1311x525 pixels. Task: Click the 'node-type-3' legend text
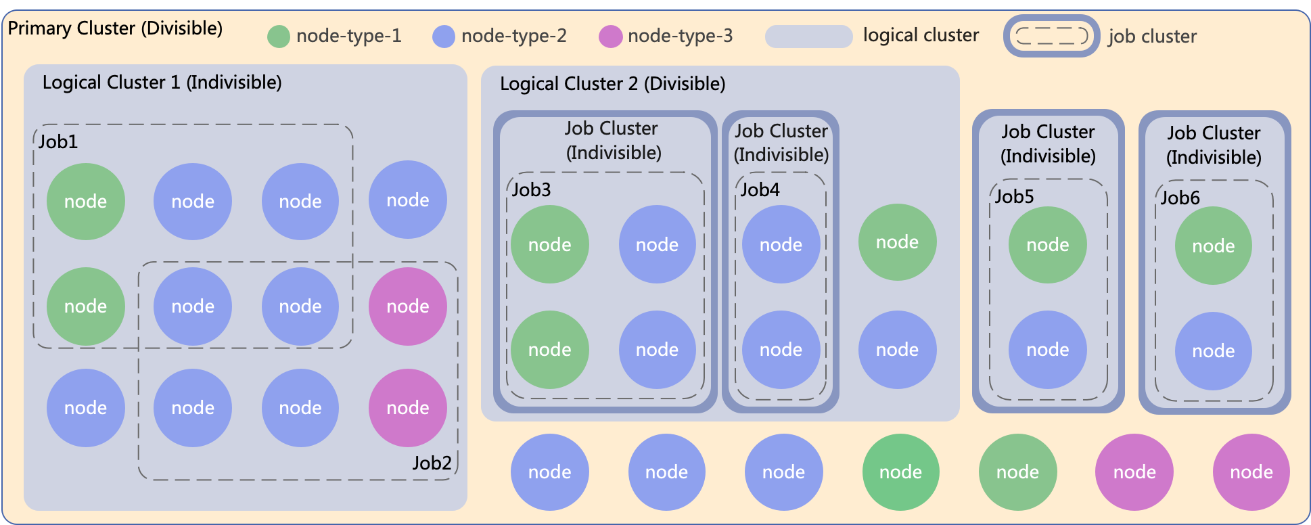[x=681, y=36]
